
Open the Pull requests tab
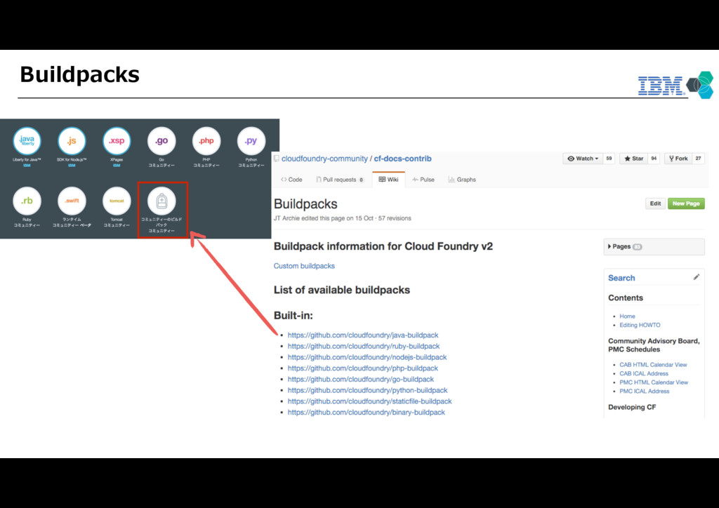click(340, 180)
